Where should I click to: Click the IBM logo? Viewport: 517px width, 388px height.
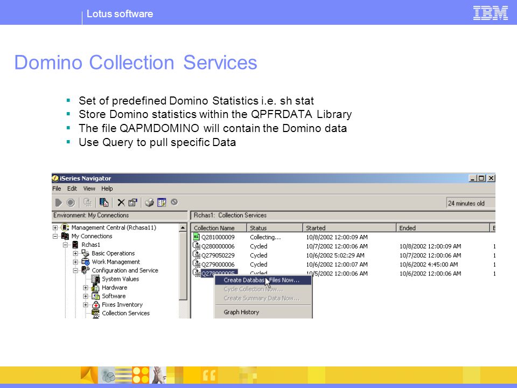(490, 13)
